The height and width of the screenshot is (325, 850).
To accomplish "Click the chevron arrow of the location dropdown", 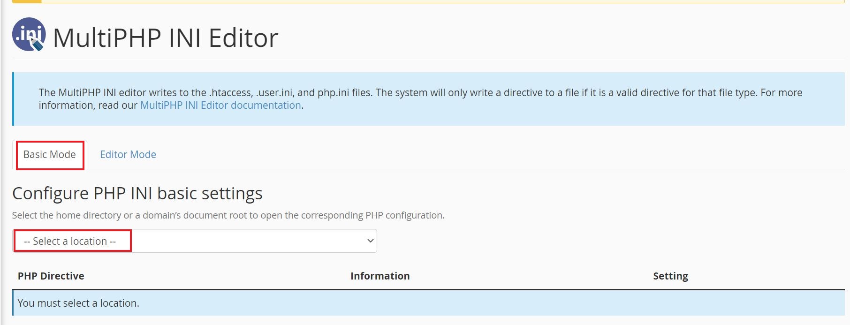I will coord(370,241).
